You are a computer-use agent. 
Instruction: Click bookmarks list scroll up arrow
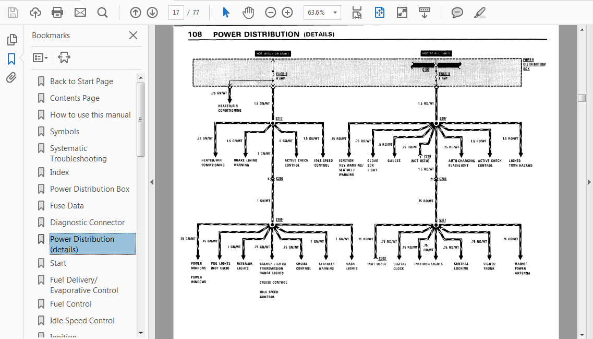[x=141, y=78]
